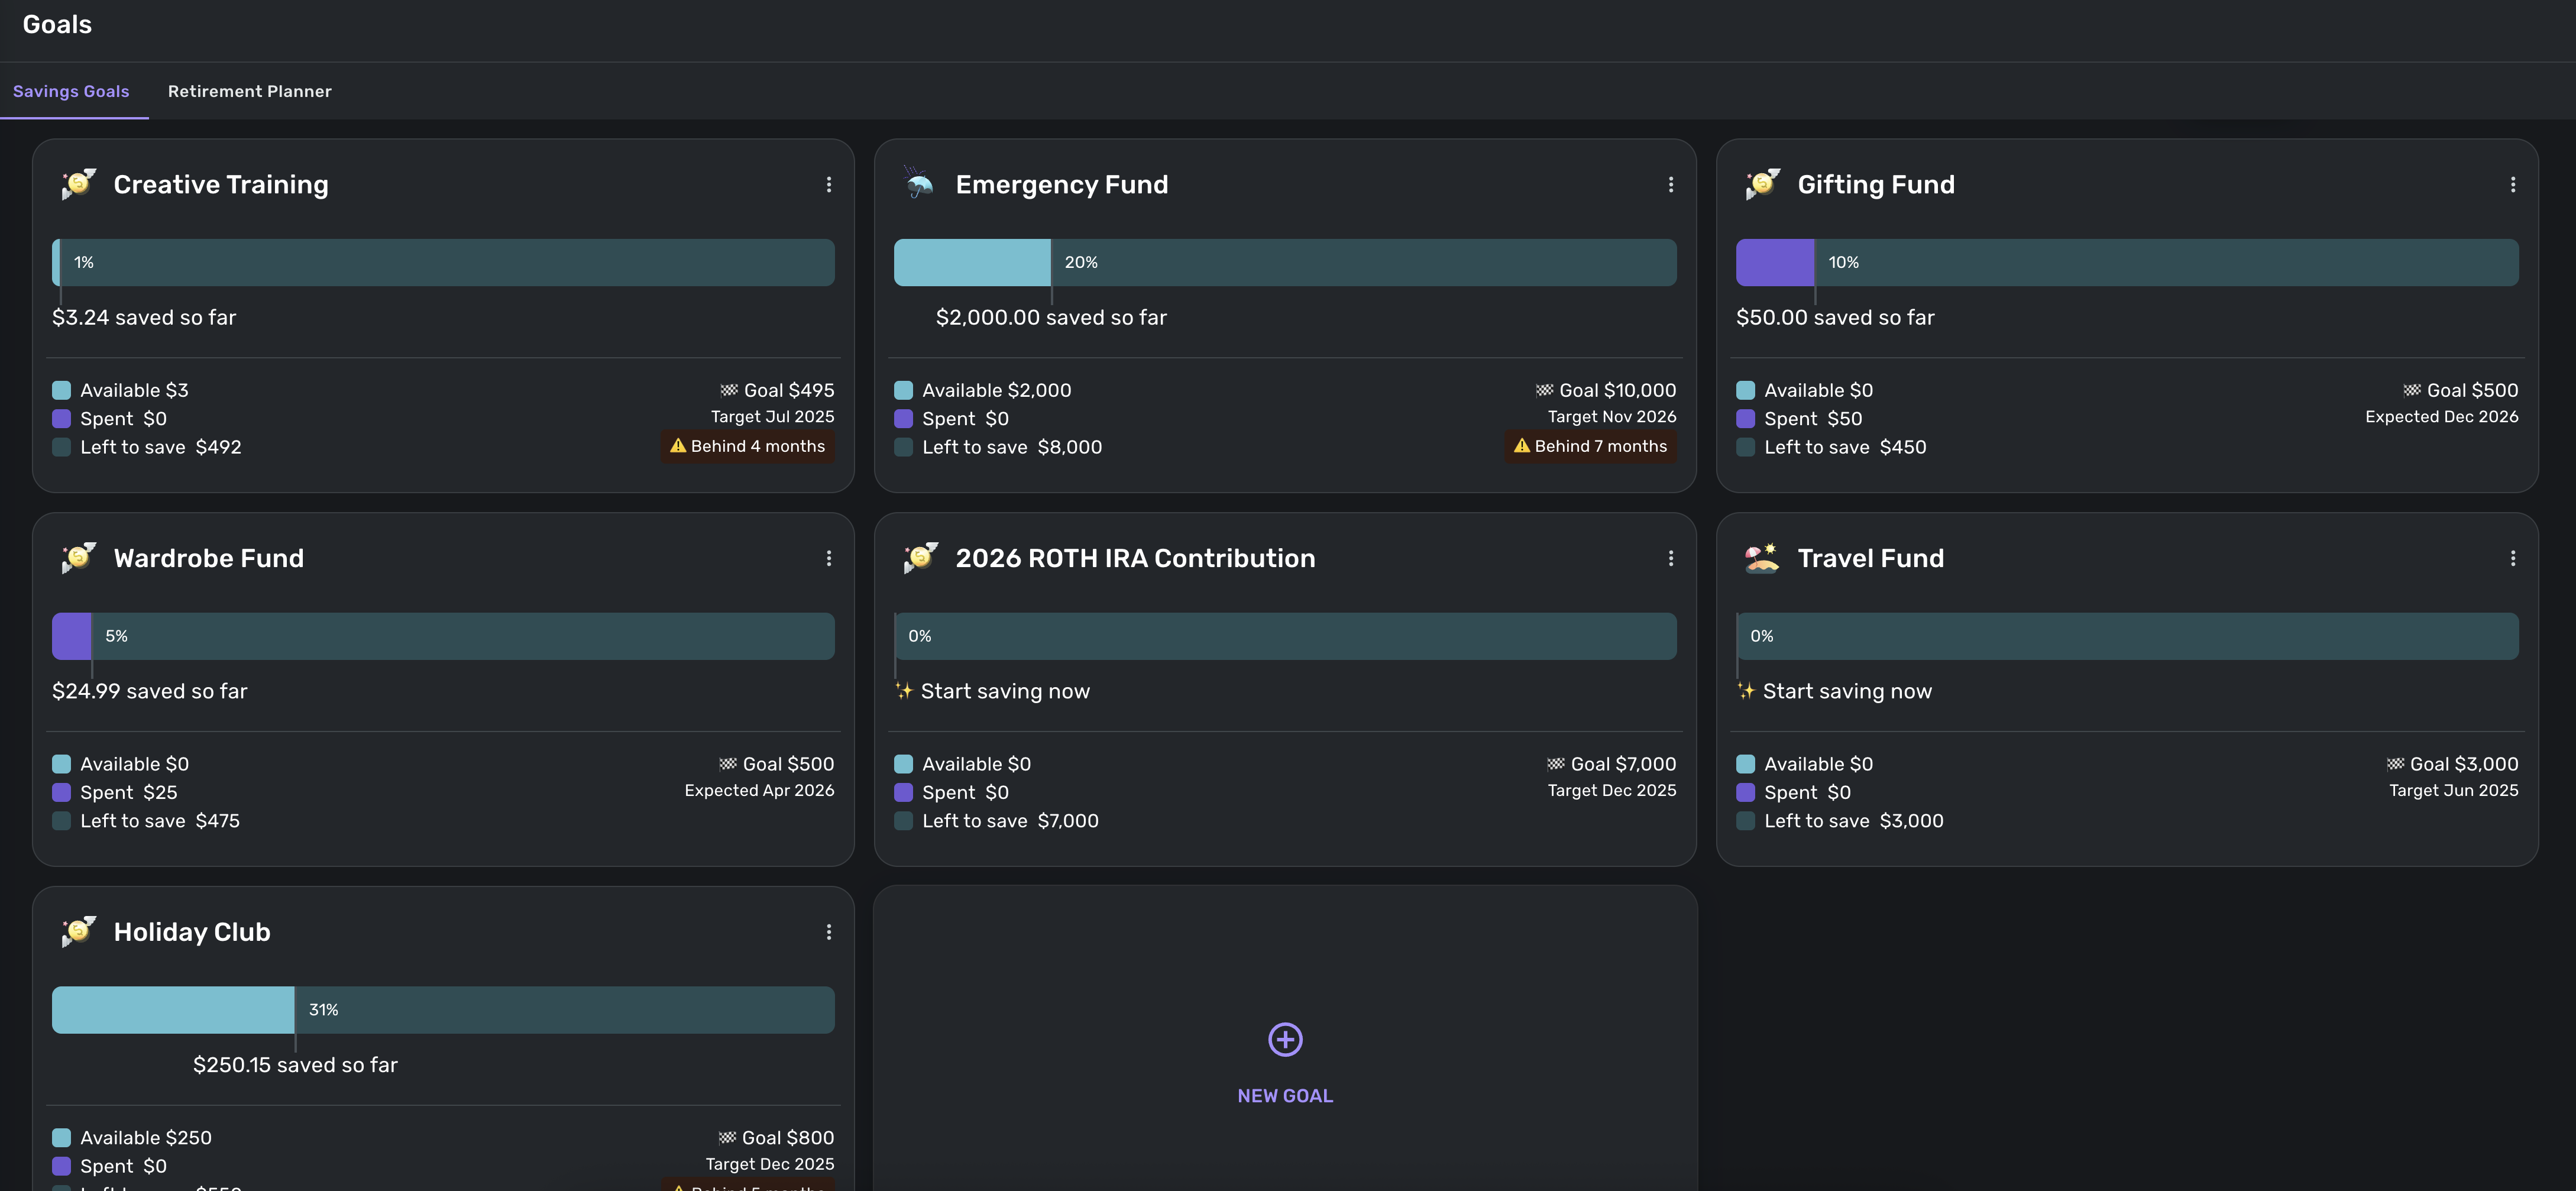Screen dimensions: 2576x1191
Task: Click the NEW GOAL button label
Action: point(1285,1096)
